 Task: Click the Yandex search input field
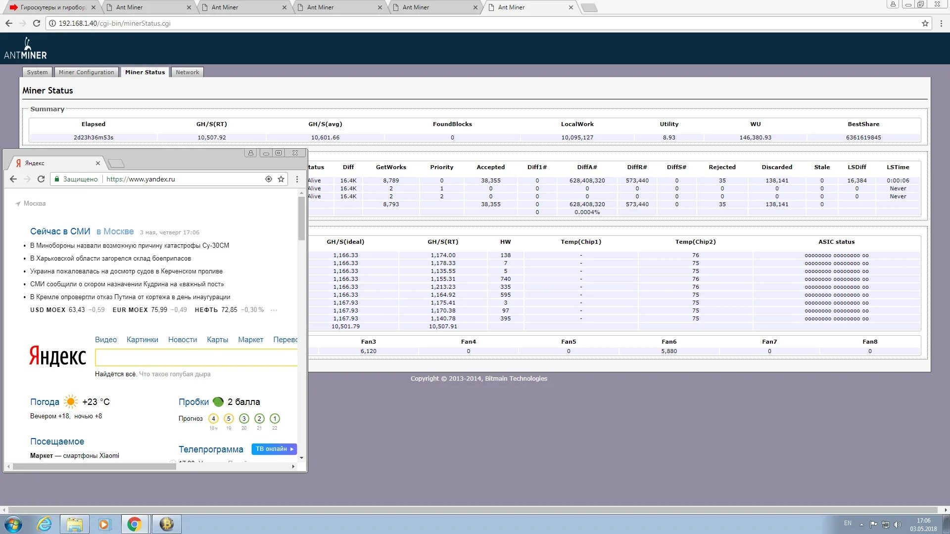(195, 357)
